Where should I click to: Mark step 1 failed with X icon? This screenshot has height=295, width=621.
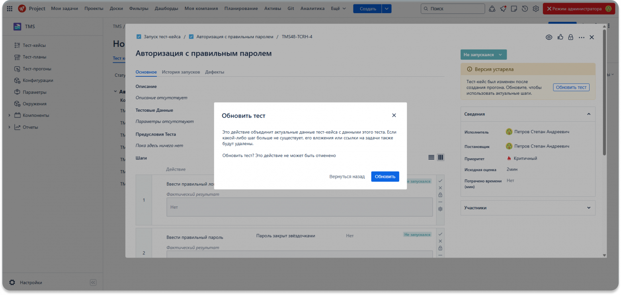click(x=440, y=188)
